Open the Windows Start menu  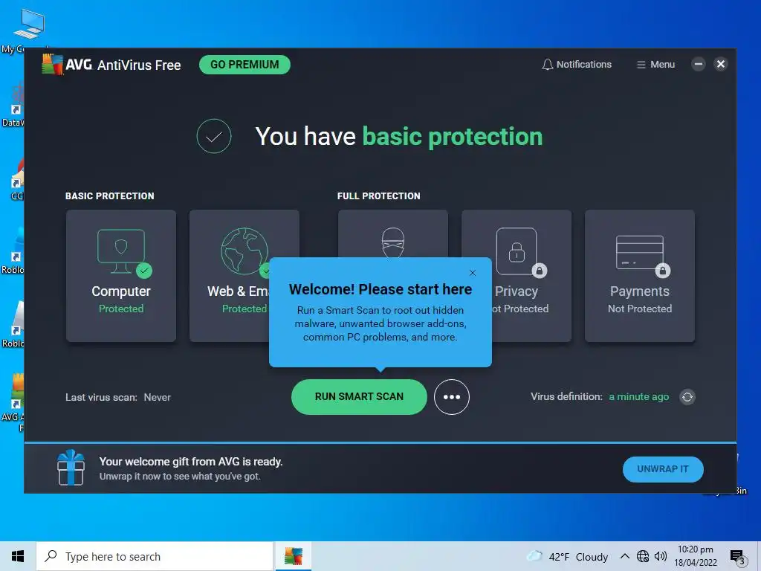point(18,556)
